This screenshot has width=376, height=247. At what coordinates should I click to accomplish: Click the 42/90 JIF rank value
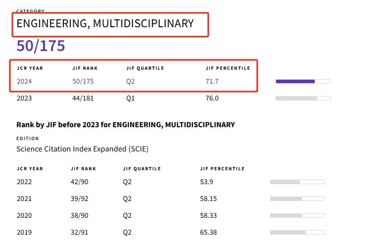click(80, 182)
